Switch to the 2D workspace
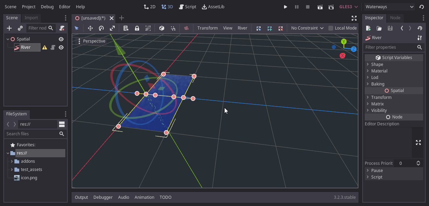 (x=150, y=7)
